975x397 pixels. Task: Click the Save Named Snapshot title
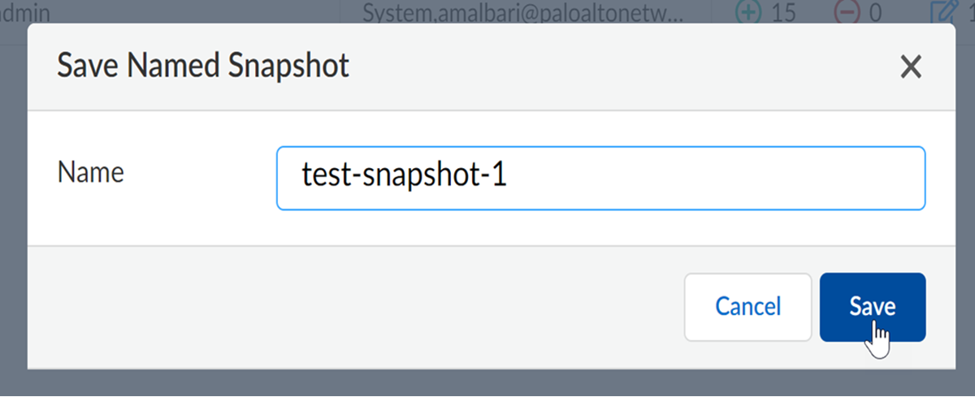coord(202,66)
